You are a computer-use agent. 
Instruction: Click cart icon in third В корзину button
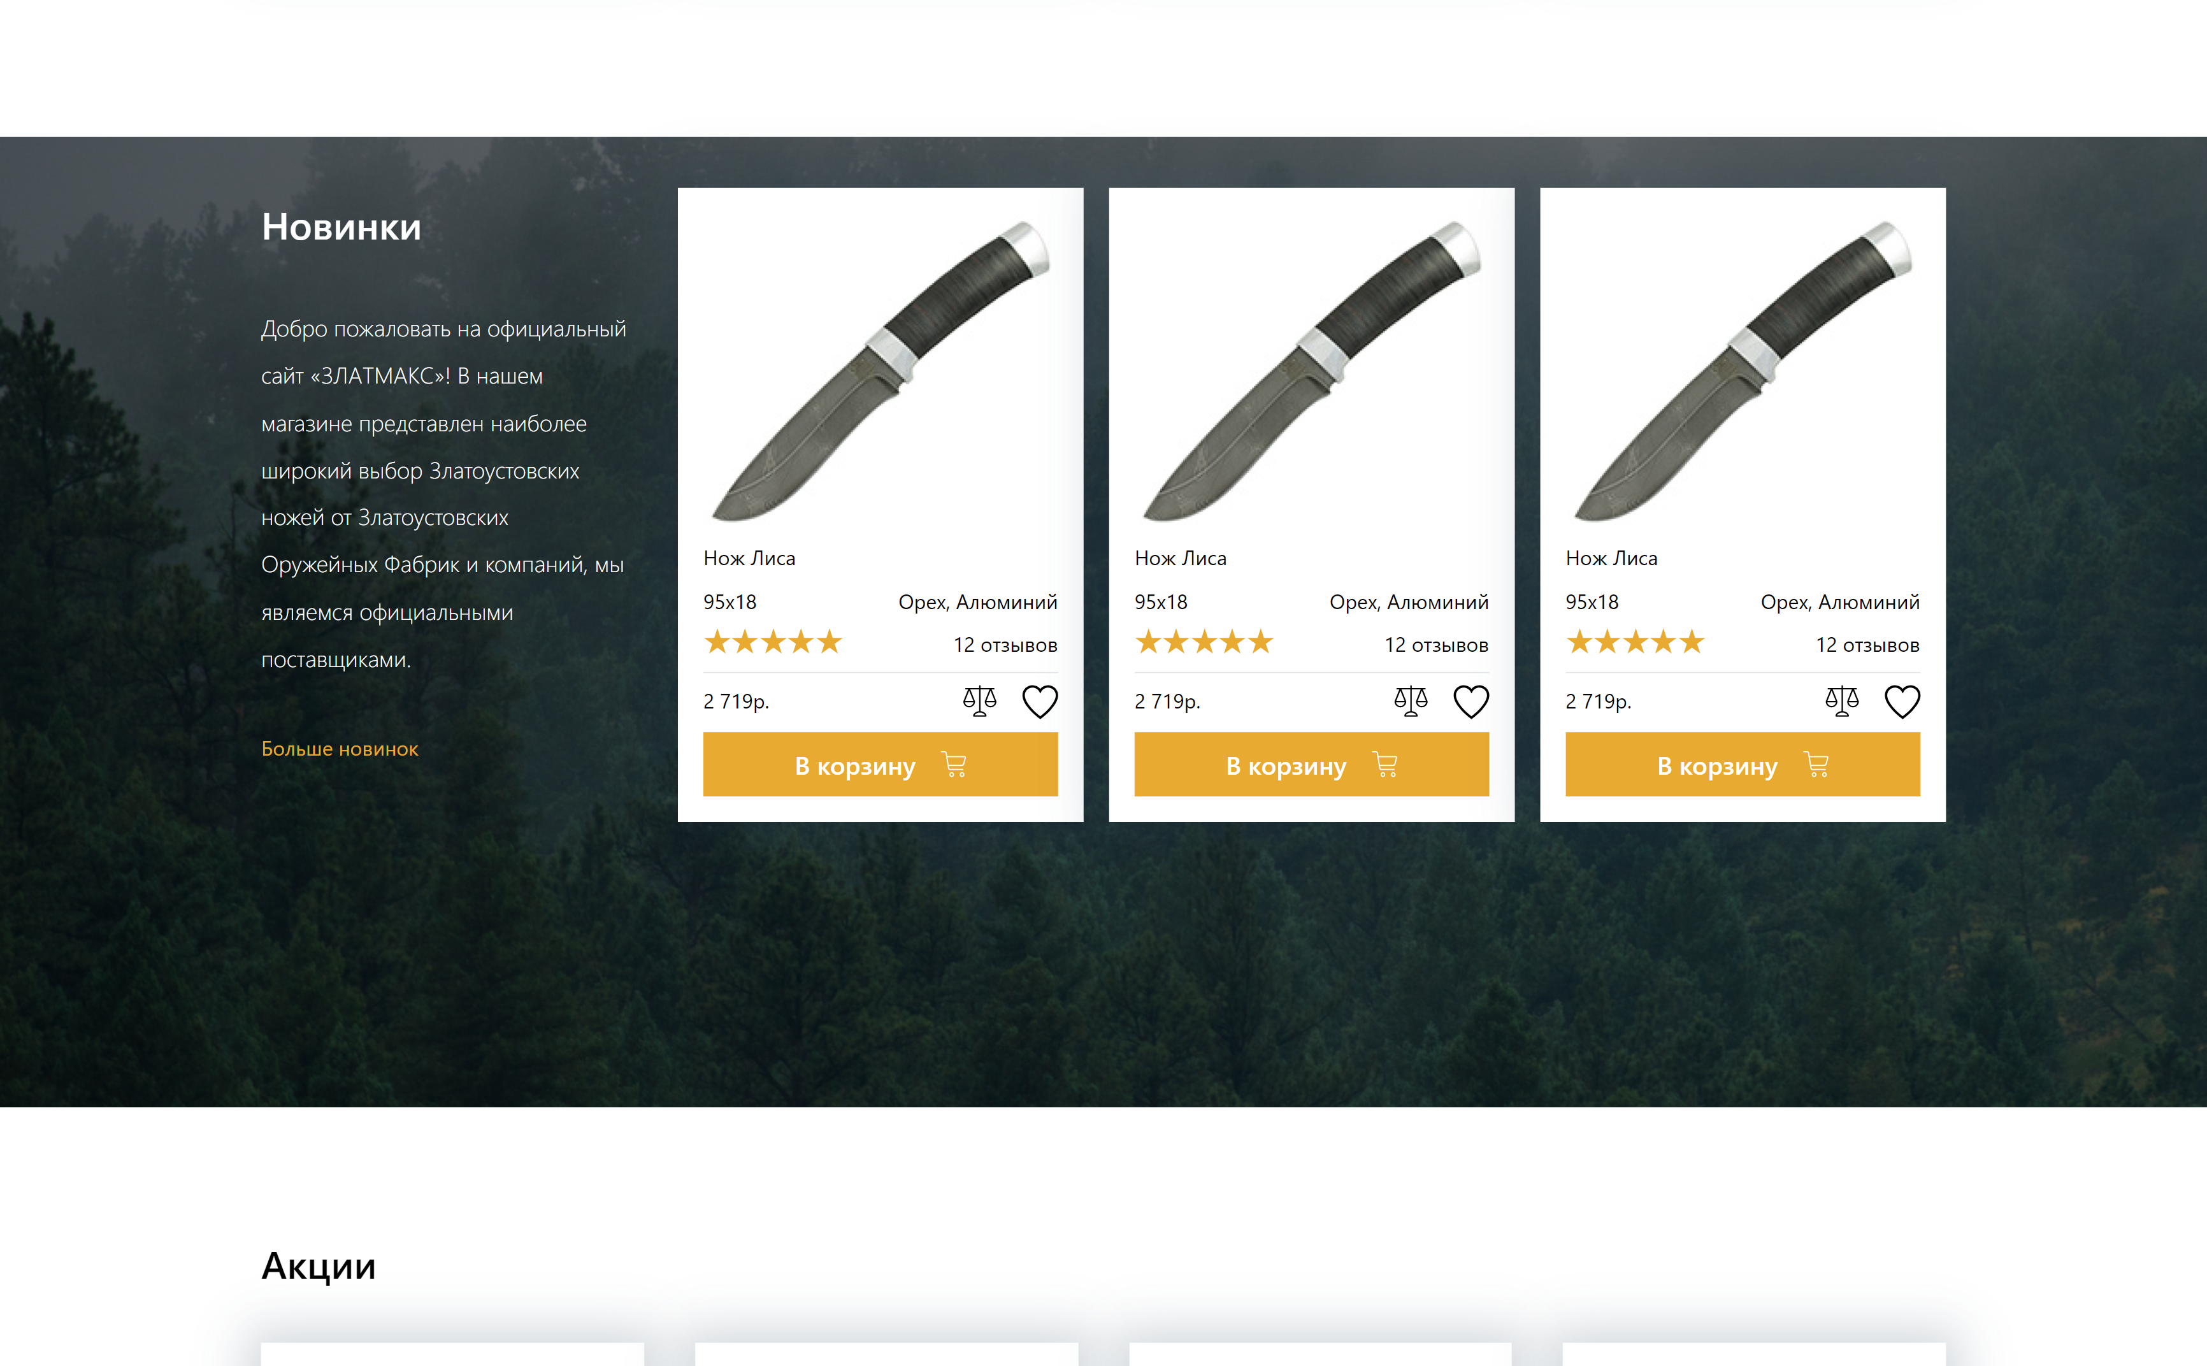tap(1816, 765)
